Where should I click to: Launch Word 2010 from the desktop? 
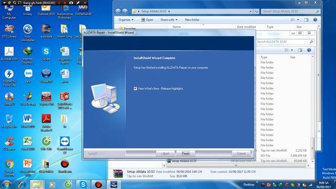pos(28,121)
